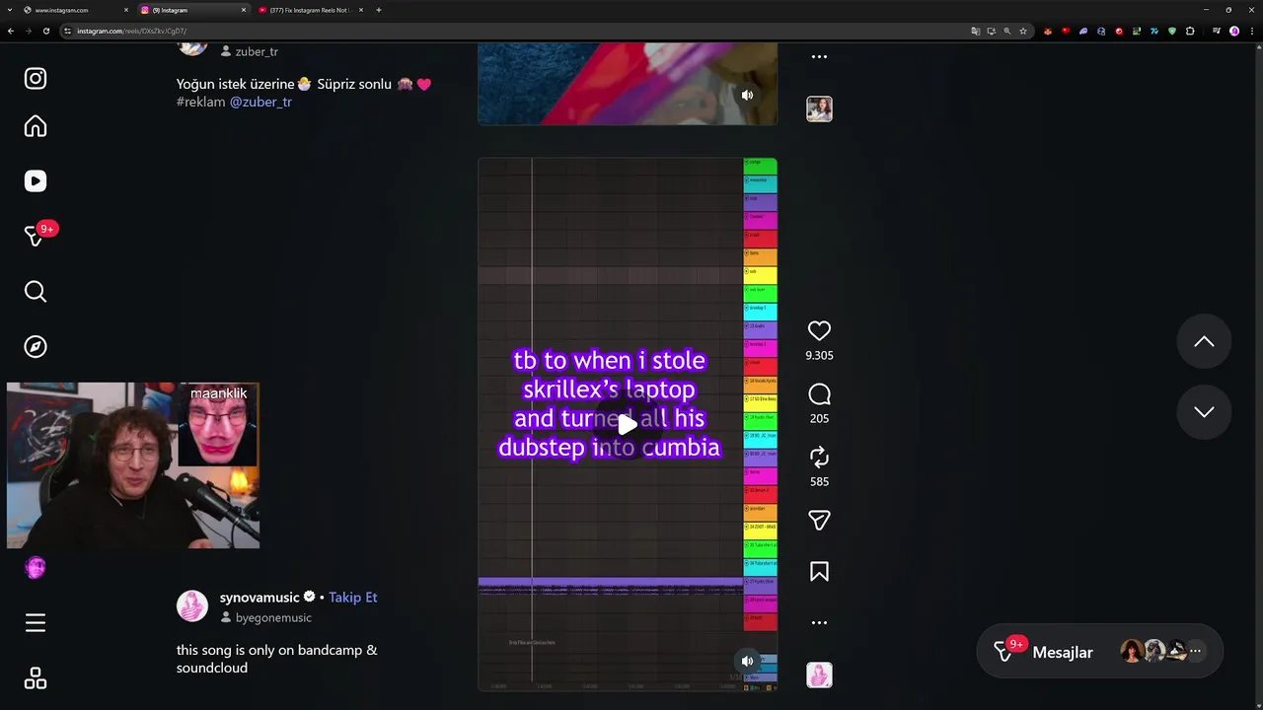View the 9.305 likes count
Image resolution: width=1263 pixels, height=710 pixels.
[819, 356]
